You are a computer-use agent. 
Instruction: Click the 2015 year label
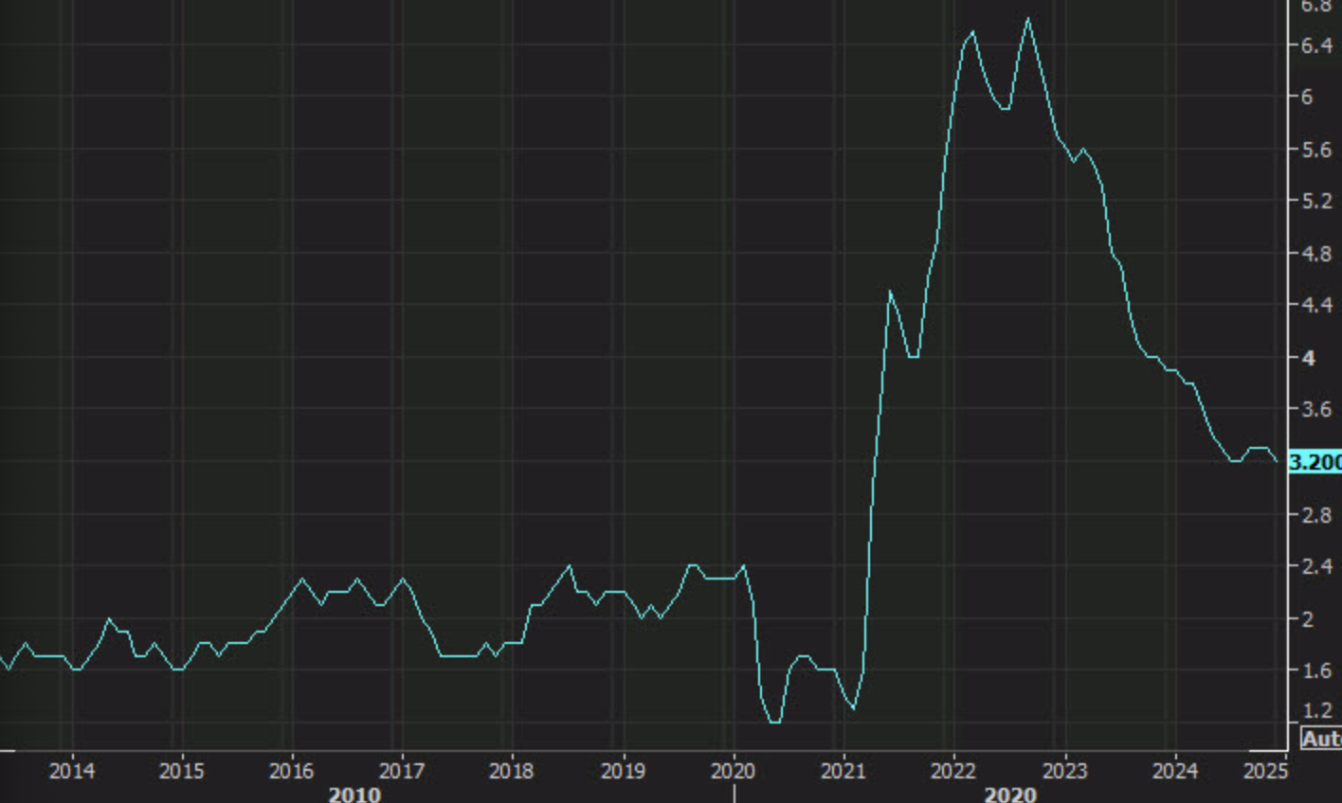182,770
